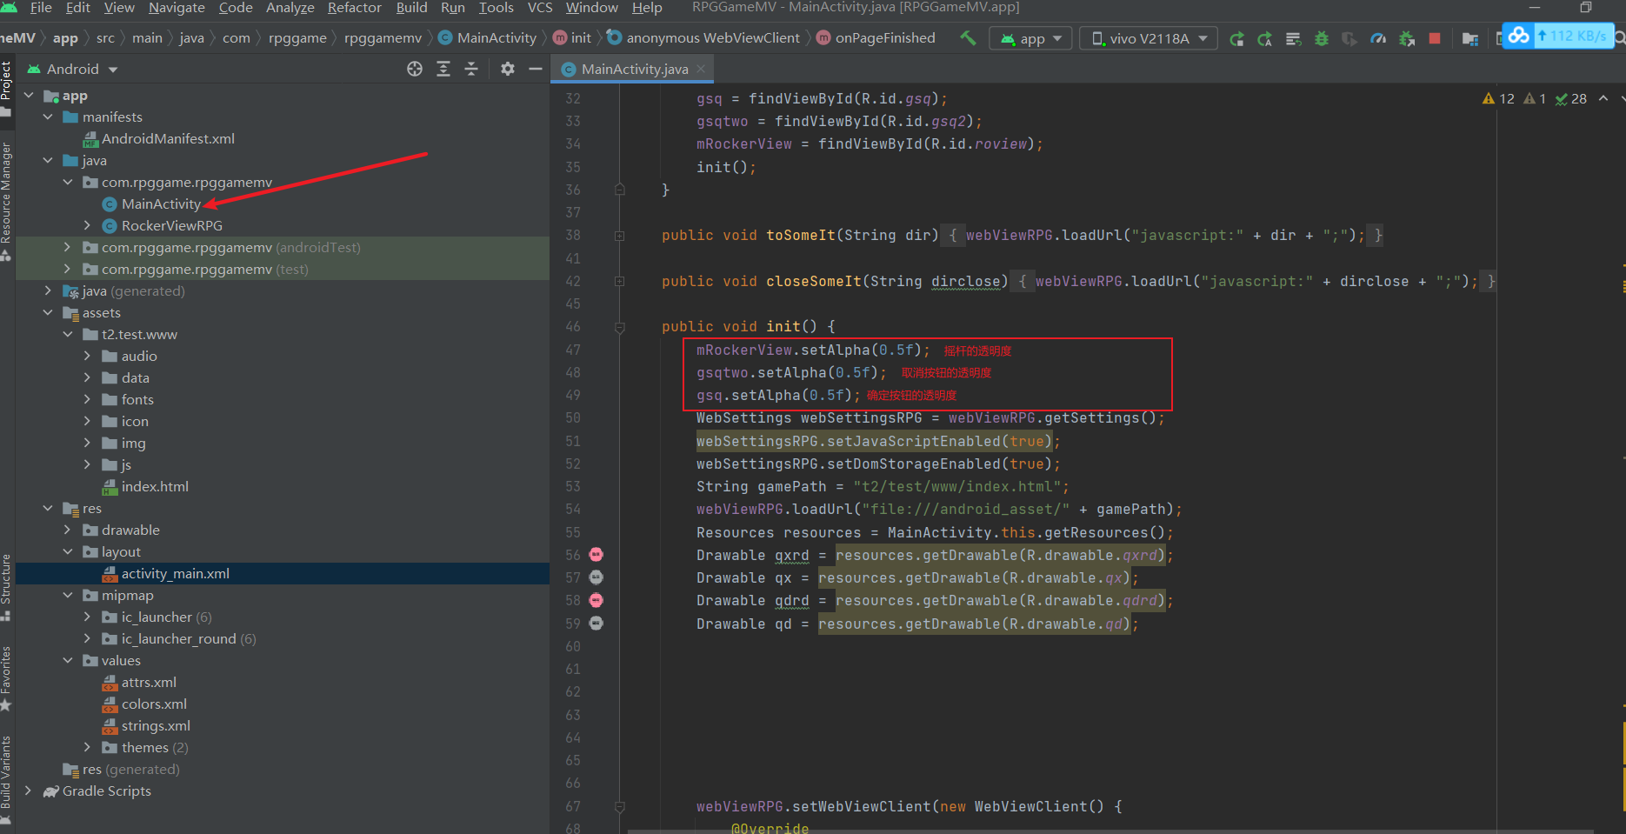Open the Analyze menu
The image size is (1626, 834).
coord(290,8)
